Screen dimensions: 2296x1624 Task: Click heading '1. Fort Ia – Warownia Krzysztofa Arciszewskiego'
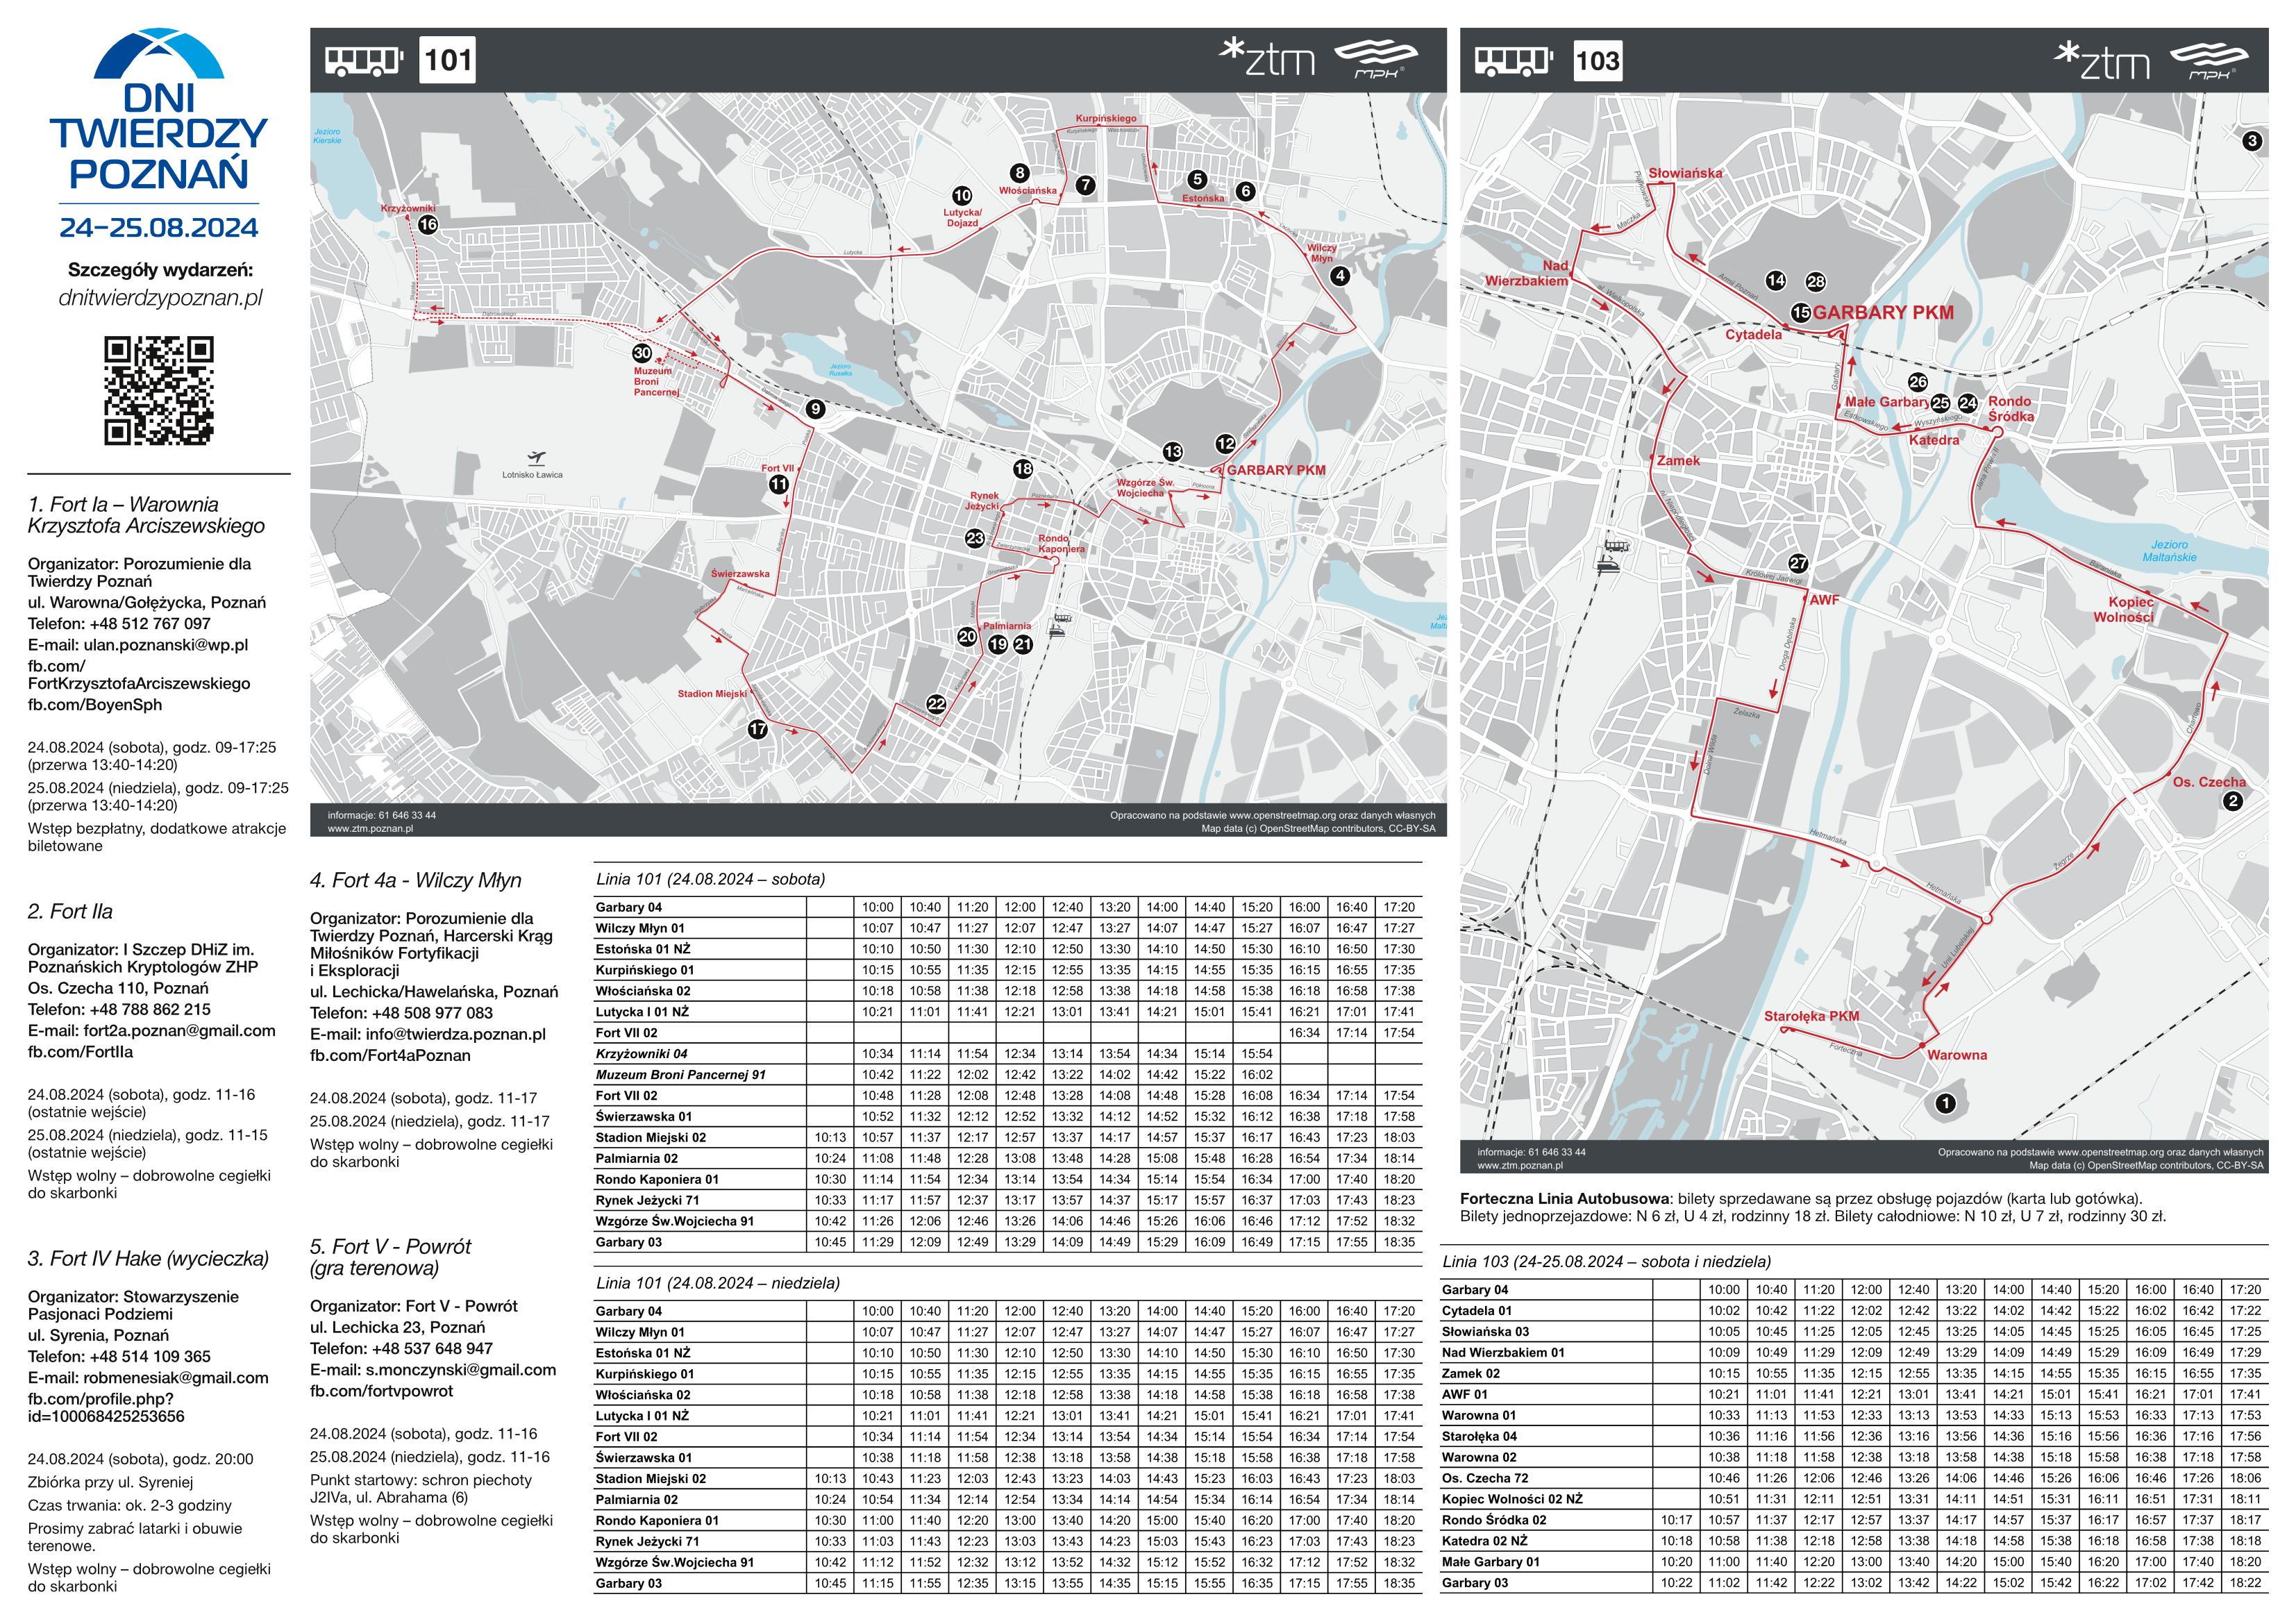tap(147, 515)
